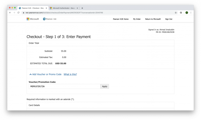Close the Pearson VUE Checkout tab

coord(46,8)
